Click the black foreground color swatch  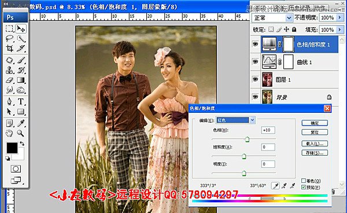point(12,148)
